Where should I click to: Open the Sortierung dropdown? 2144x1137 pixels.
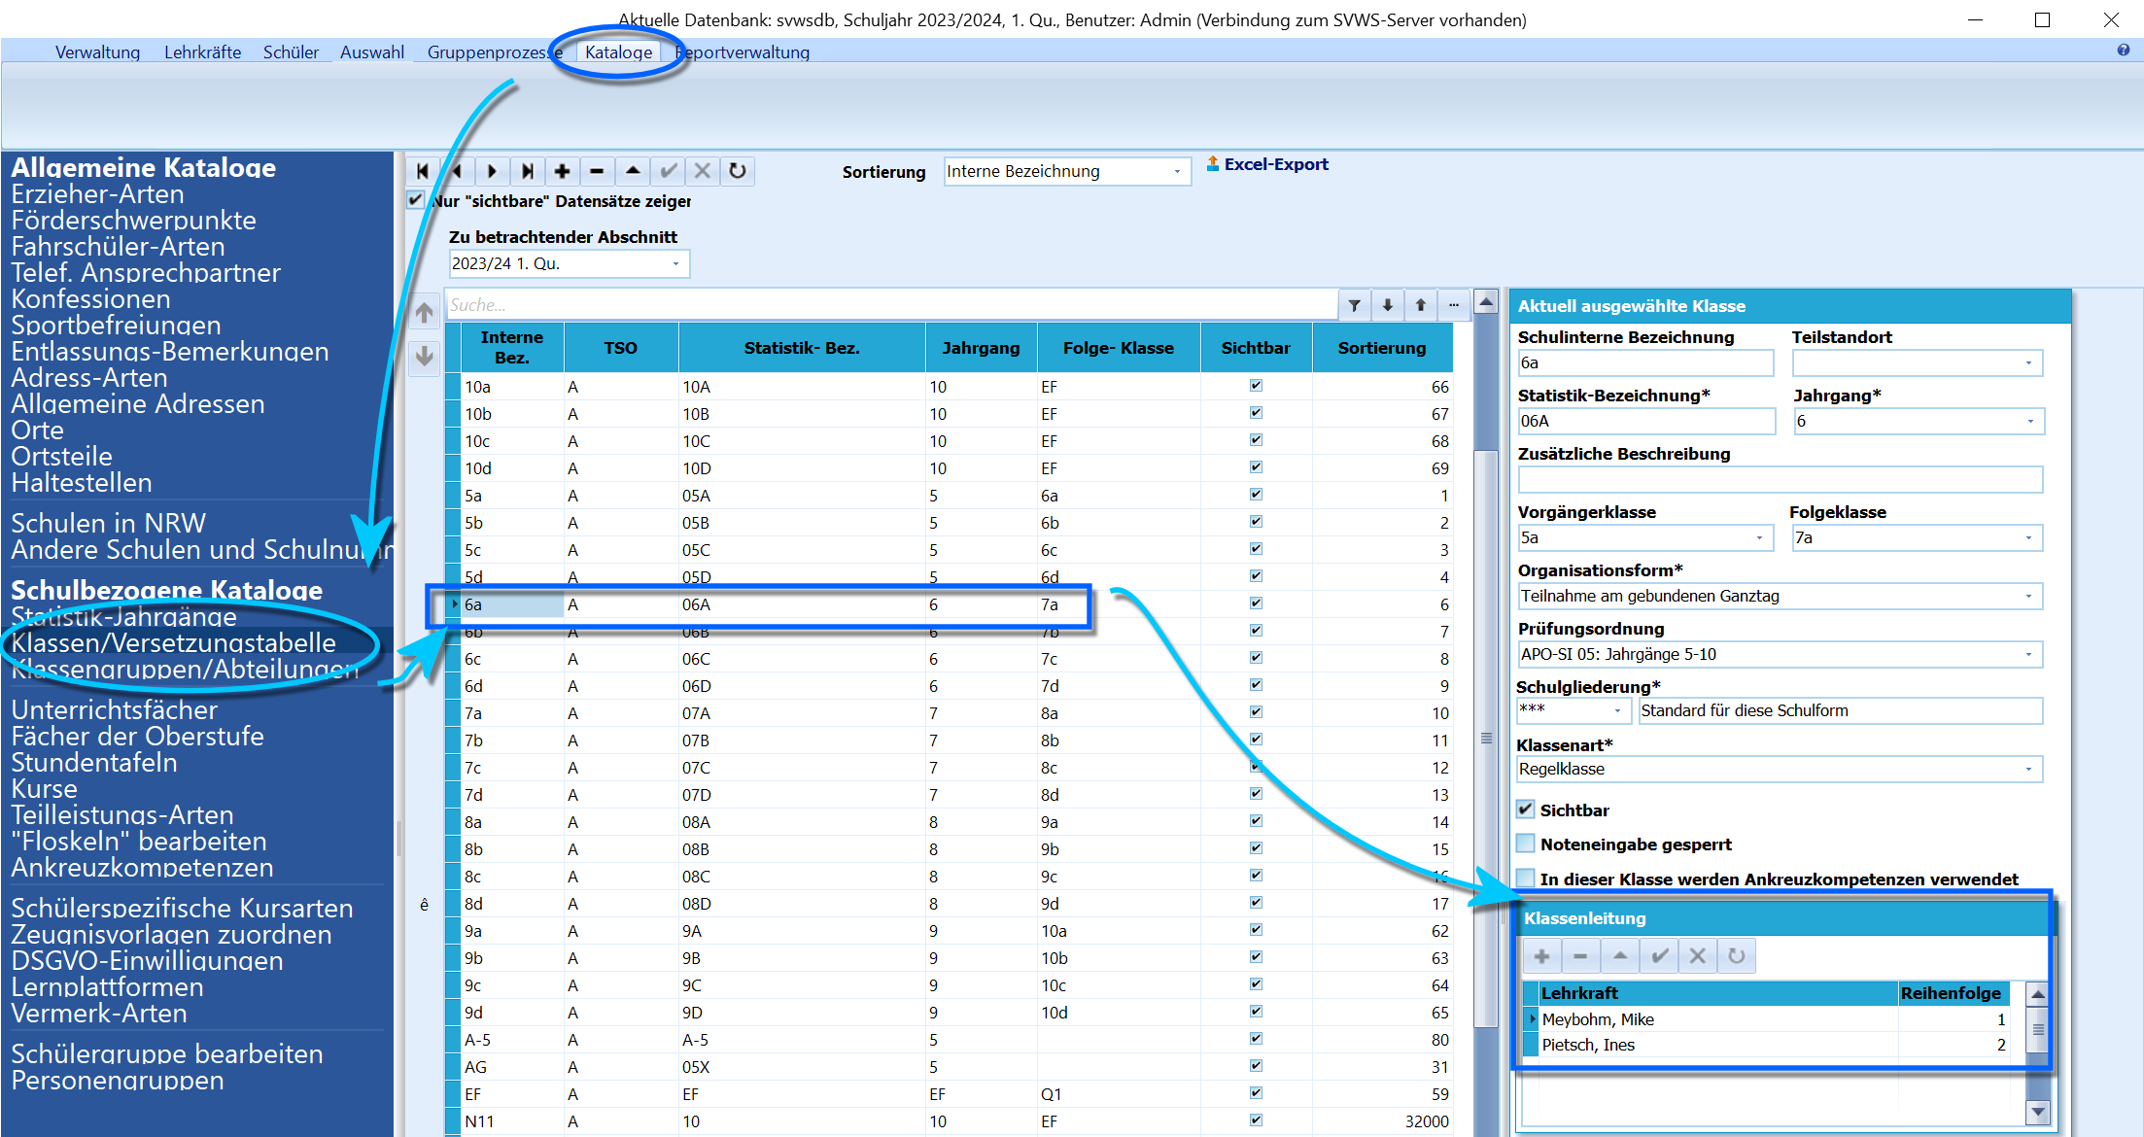tap(1066, 172)
